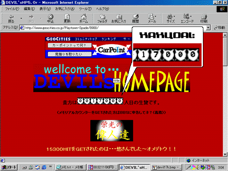Click the 栄光の偉人達 image link
This screenshot has width=228, height=171.
click(x=112, y=130)
